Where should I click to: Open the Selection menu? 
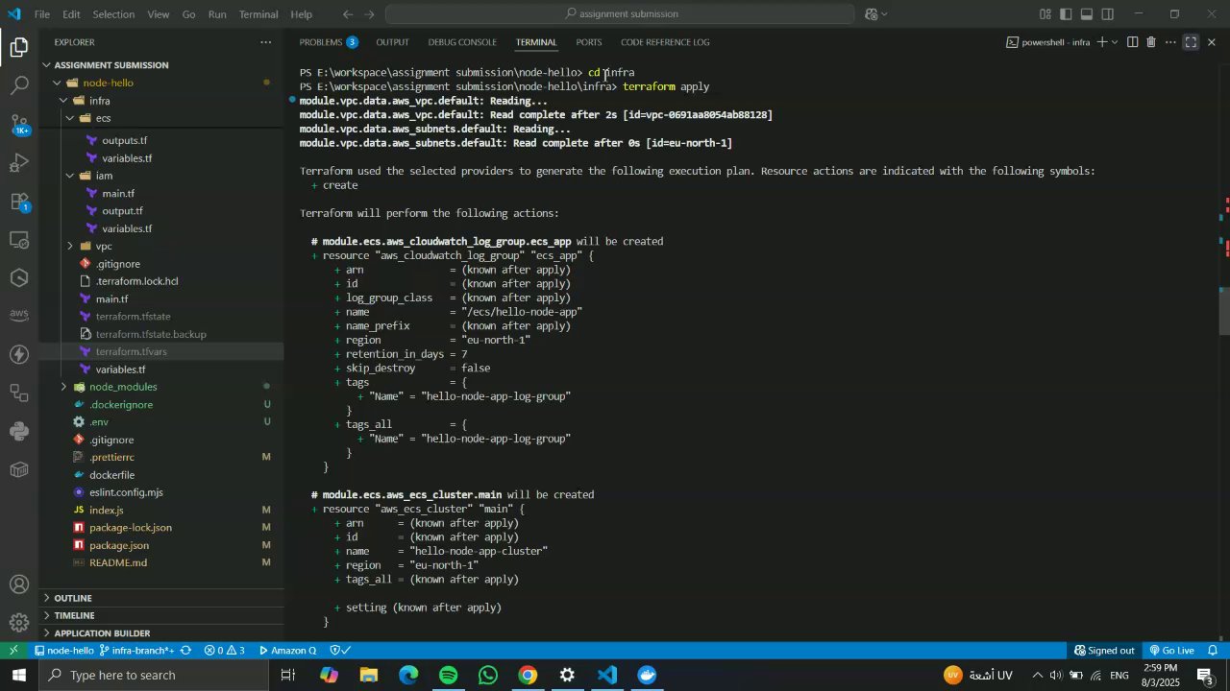pyautogui.click(x=113, y=14)
